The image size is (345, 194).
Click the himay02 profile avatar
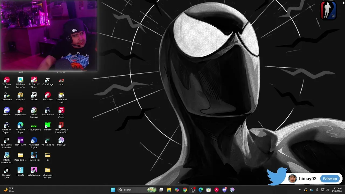(x=292, y=179)
